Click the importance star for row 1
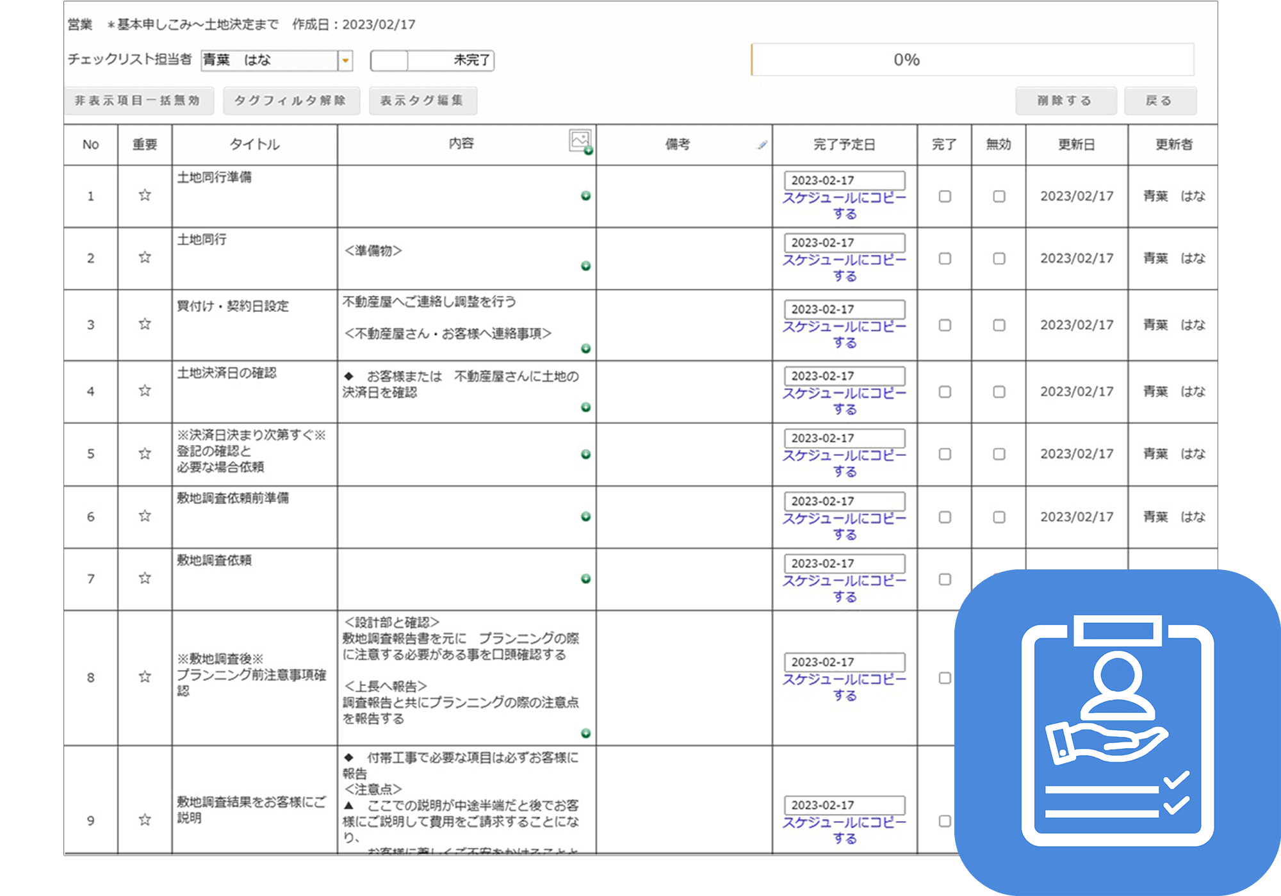1281x896 pixels. tap(145, 195)
